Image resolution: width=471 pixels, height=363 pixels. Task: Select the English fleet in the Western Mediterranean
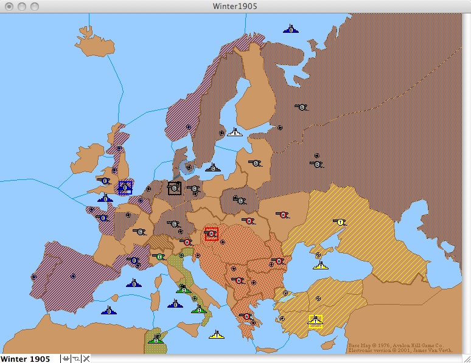[x=109, y=311]
